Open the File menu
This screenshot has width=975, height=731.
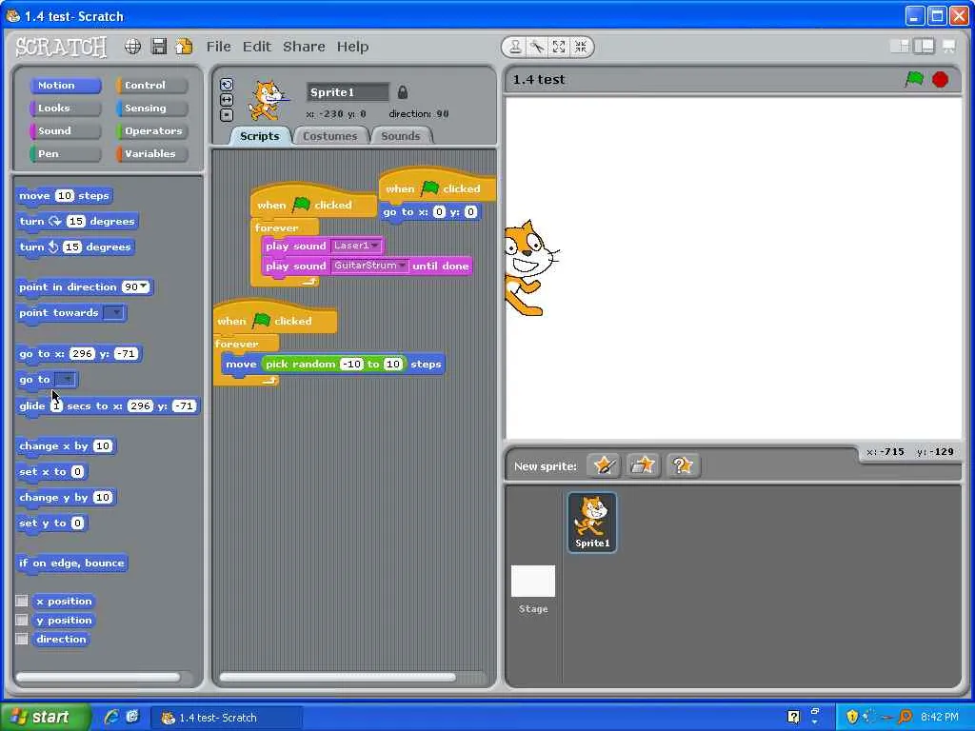pyautogui.click(x=218, y=47)
